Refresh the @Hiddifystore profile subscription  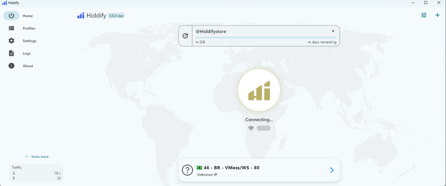click(x=186, y=36)
